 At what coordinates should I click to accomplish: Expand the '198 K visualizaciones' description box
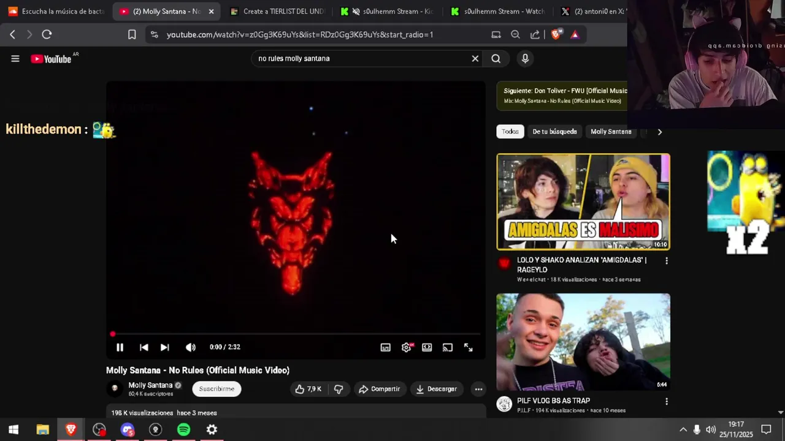(x=296, y=412)
